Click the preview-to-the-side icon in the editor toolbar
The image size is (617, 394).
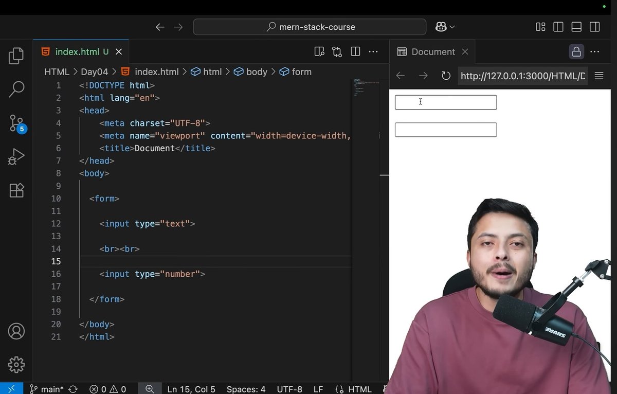click(319, 51)
